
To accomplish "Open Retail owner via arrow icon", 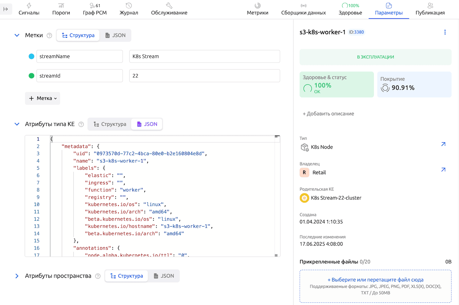I will [x=443, y=170].
